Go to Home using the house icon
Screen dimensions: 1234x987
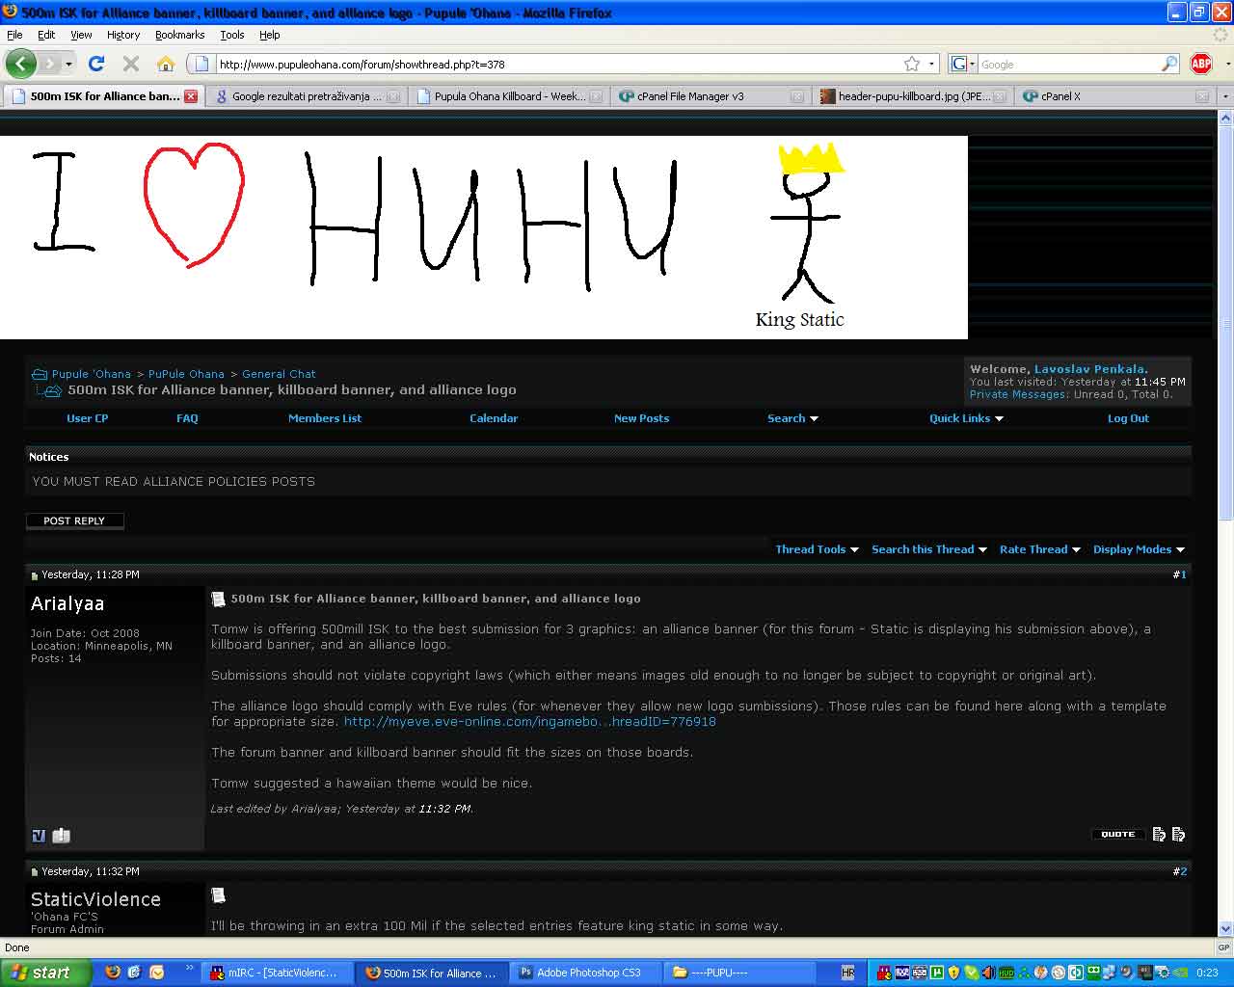click(x=166, y=64)
